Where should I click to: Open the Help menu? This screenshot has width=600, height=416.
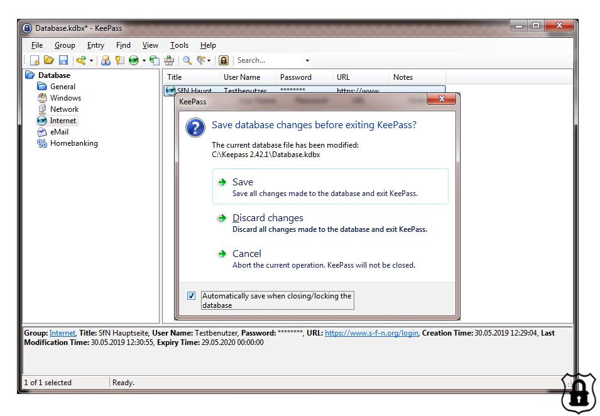[208, 45]
